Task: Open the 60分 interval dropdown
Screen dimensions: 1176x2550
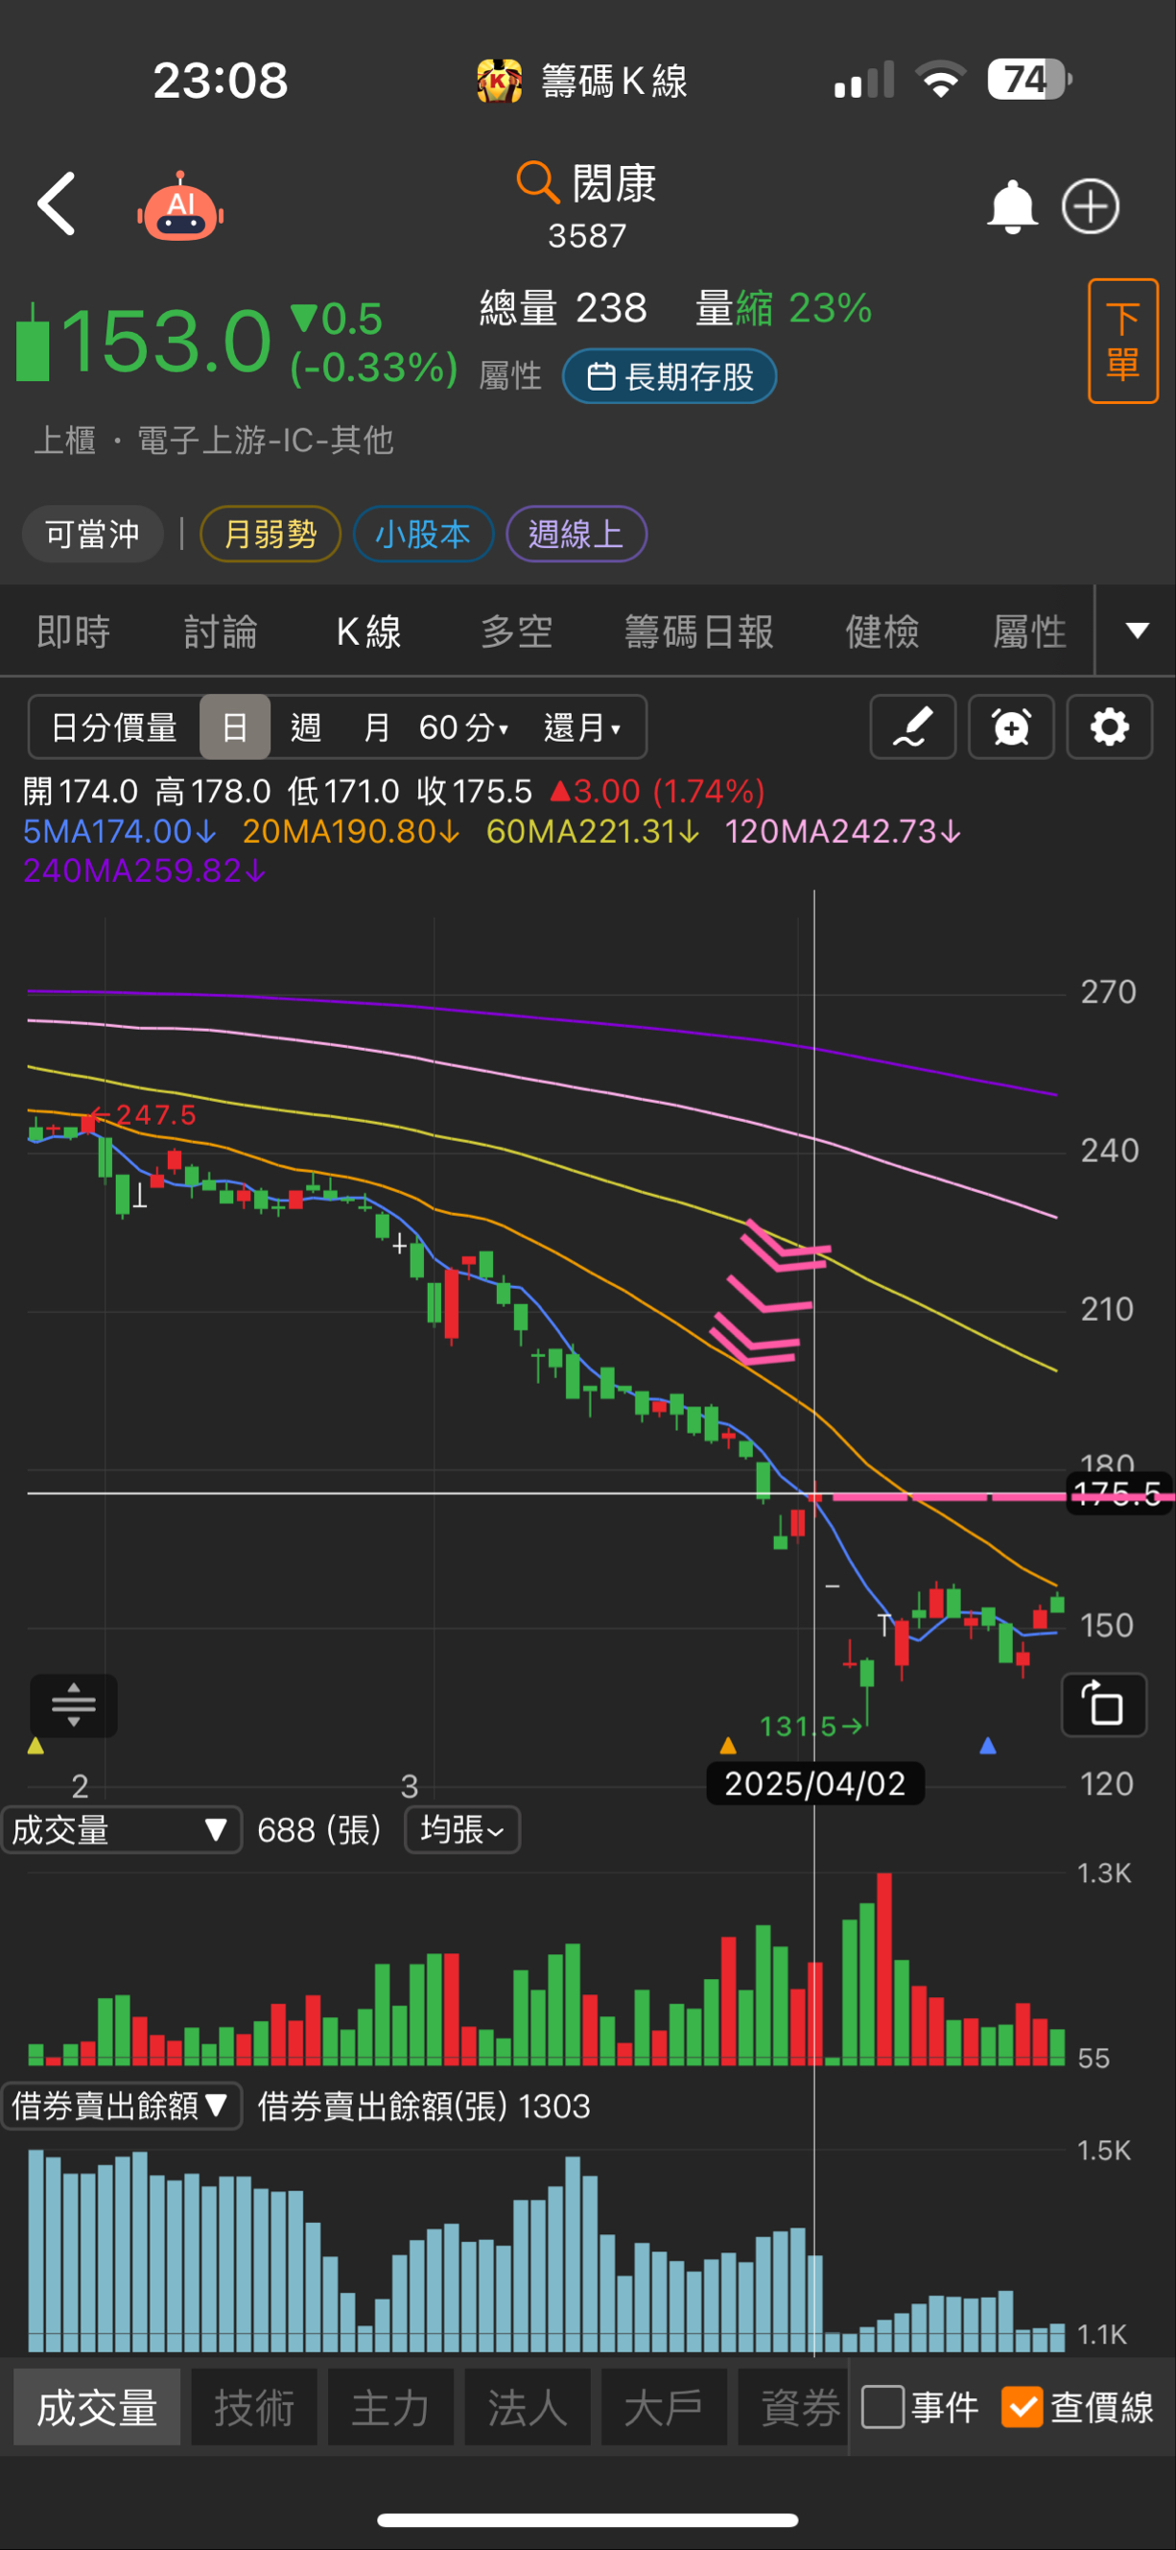Action: pyautogui.click(x=464, y=727)
